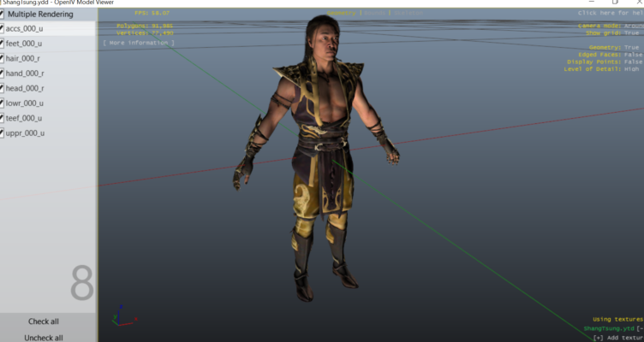
Task: Disable the hand_000_r checkbox
Action: pyautogui.click(x=3, y=74)
